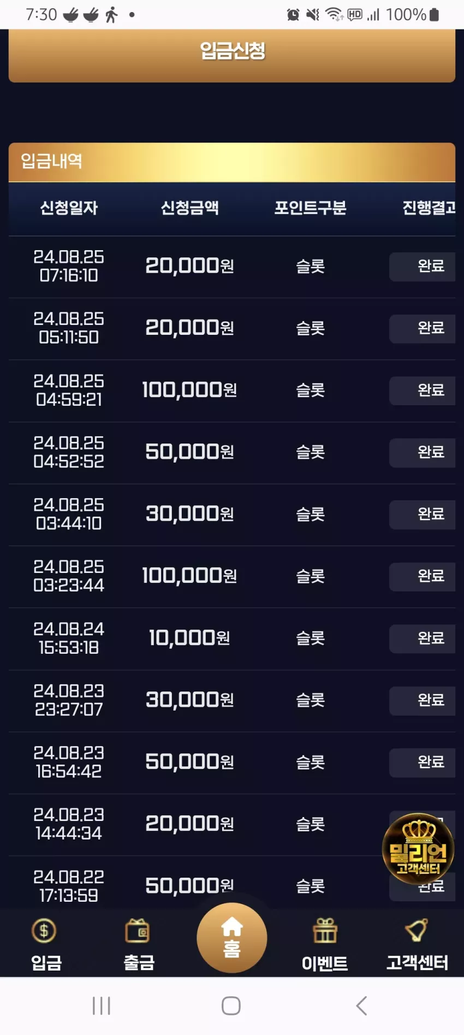
Task: Tap the 50,000원 amount dated 24.08.23 16:54:42
Action: coord(189,762)
